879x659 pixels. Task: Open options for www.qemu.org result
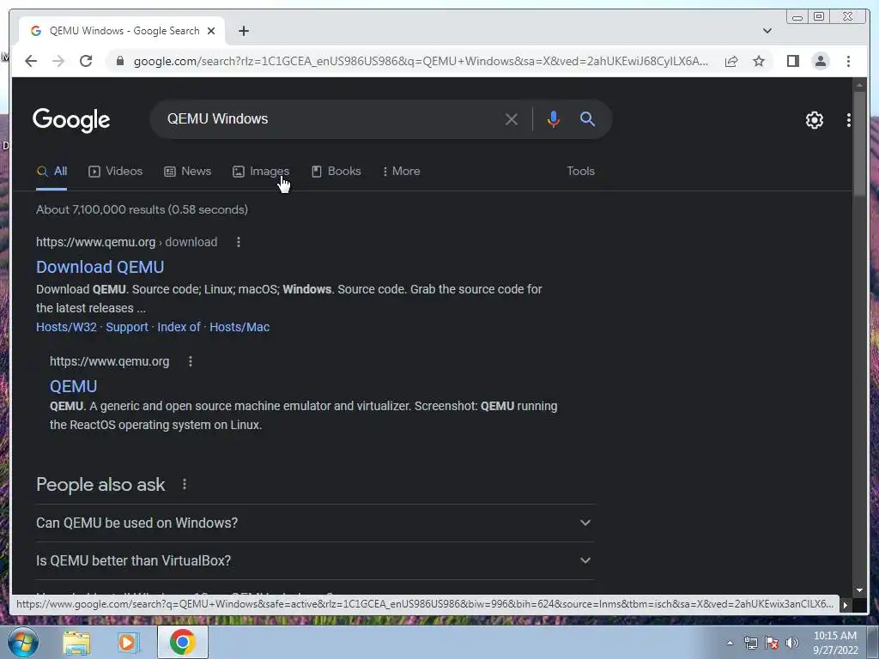click(x=190, y=361)
